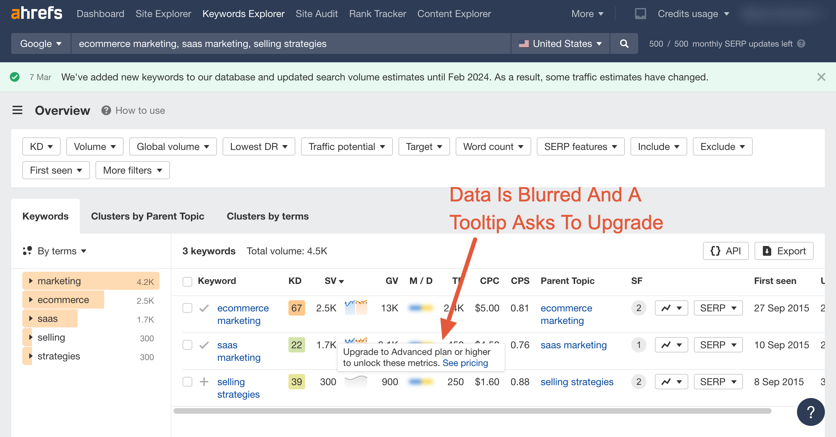Open Rank Tracker
Screen dimensions: 836x437
[x=378, y=14]
